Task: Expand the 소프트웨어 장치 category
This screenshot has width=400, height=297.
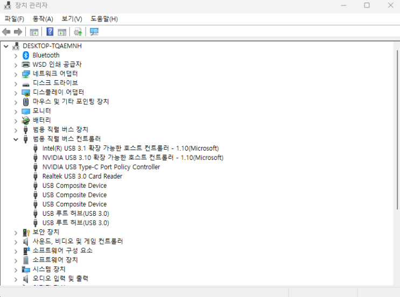Action: click(x=16, y=261)
